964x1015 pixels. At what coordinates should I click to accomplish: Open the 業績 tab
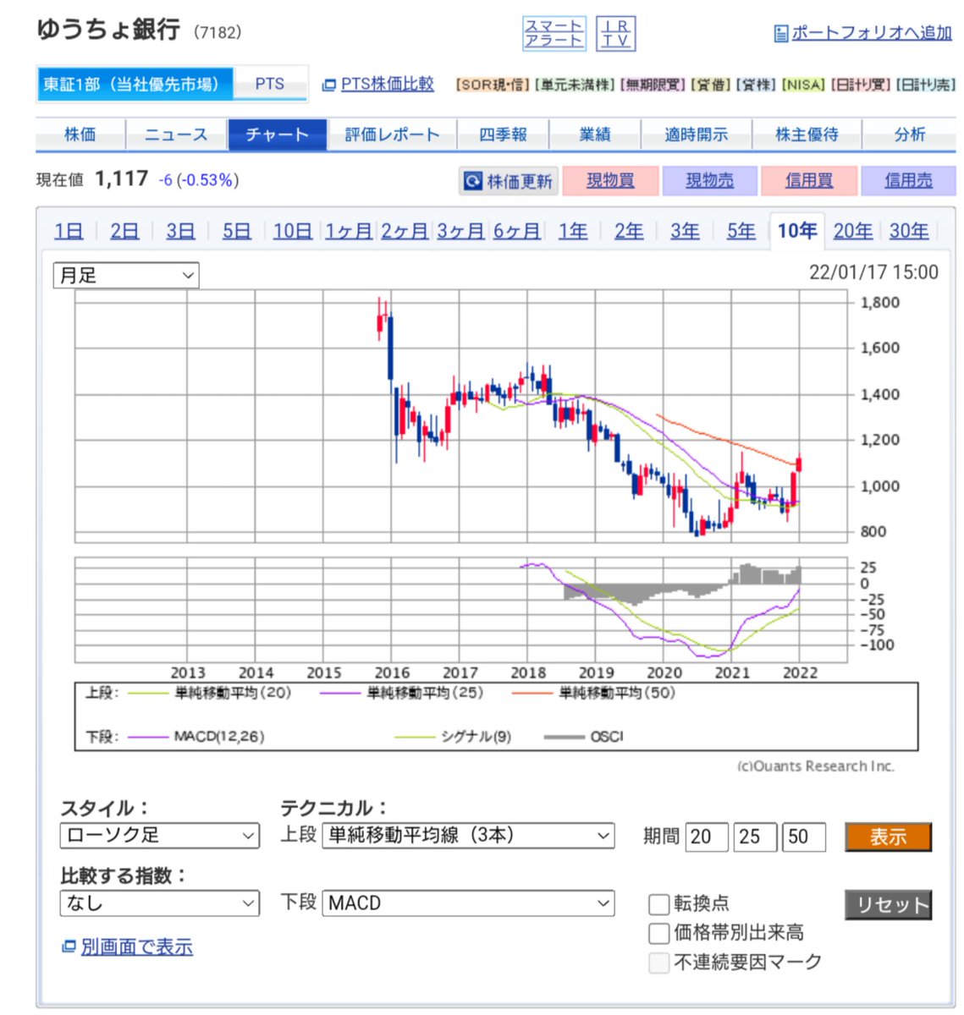coord(595,134)
